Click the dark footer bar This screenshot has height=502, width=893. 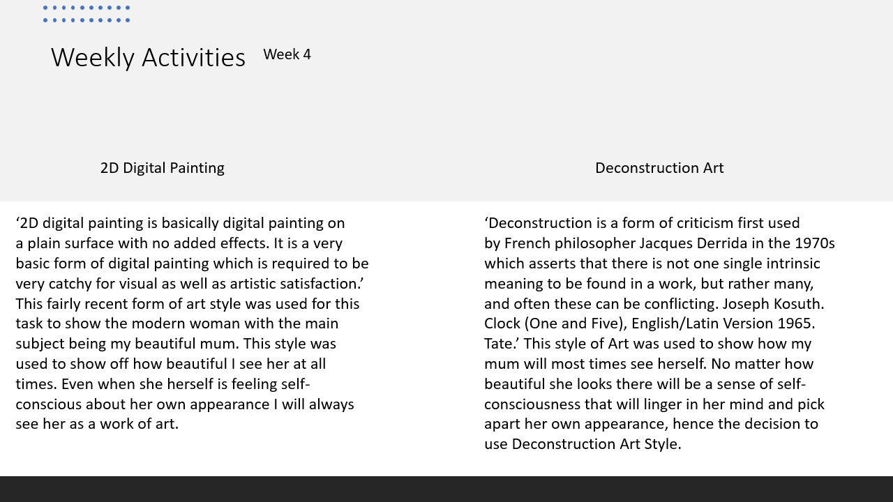tap(446, 489)
